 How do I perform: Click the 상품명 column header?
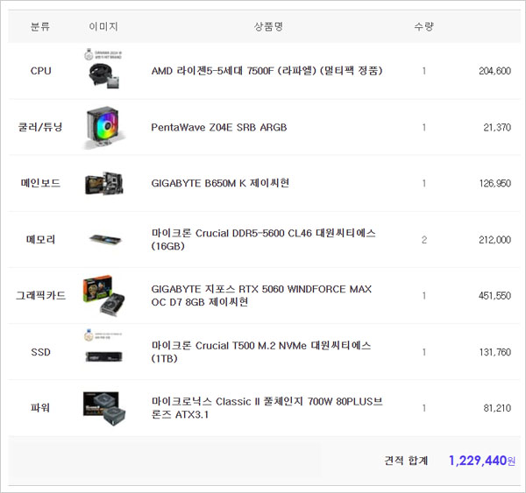(x=267, y=26)
